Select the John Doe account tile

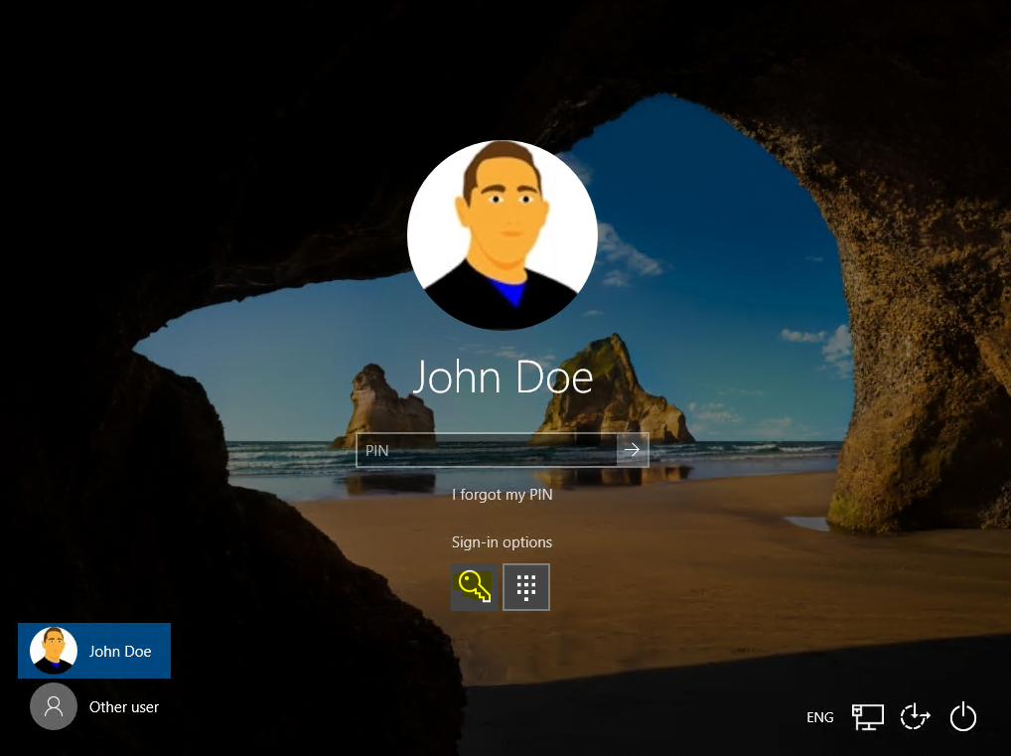coord(94,651)
